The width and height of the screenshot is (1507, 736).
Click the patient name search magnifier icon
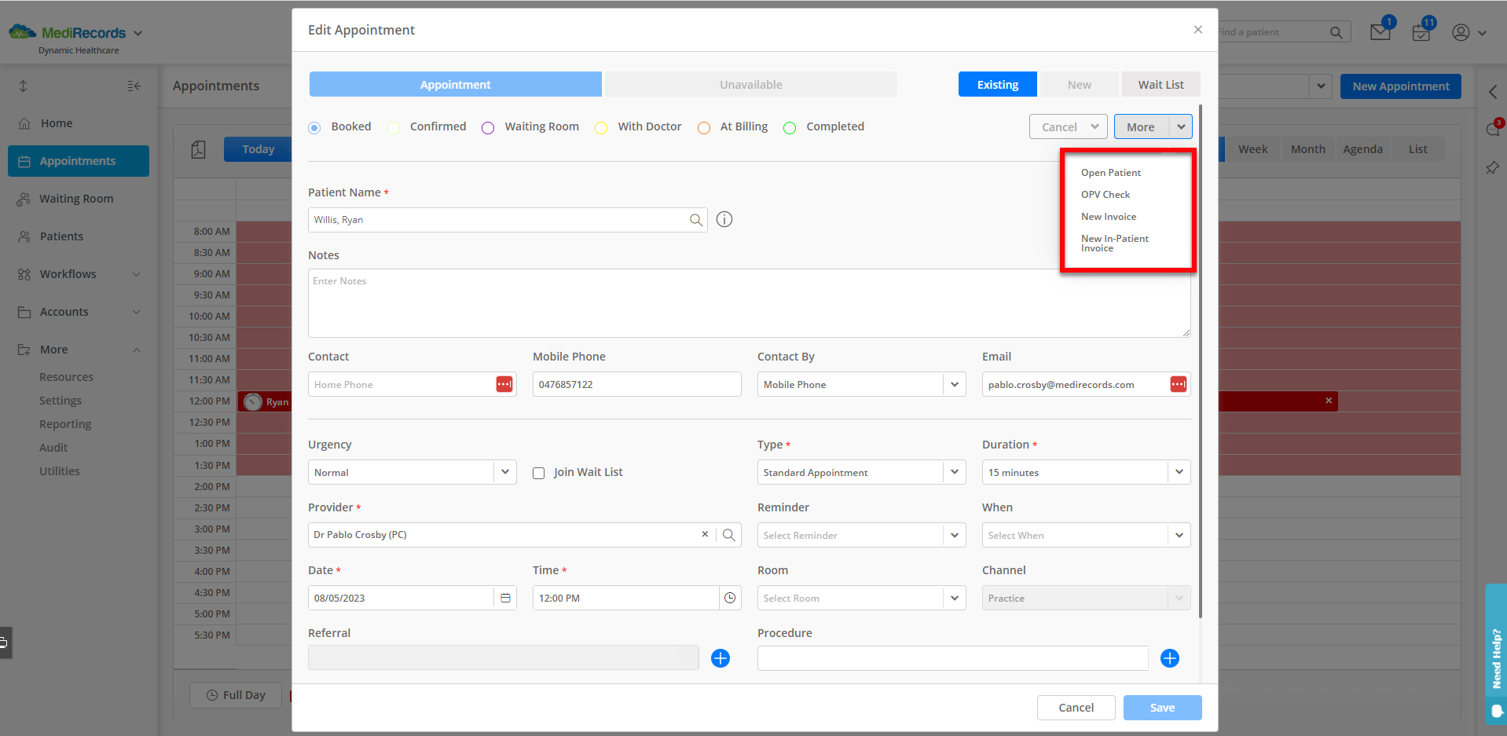[695, 220]
